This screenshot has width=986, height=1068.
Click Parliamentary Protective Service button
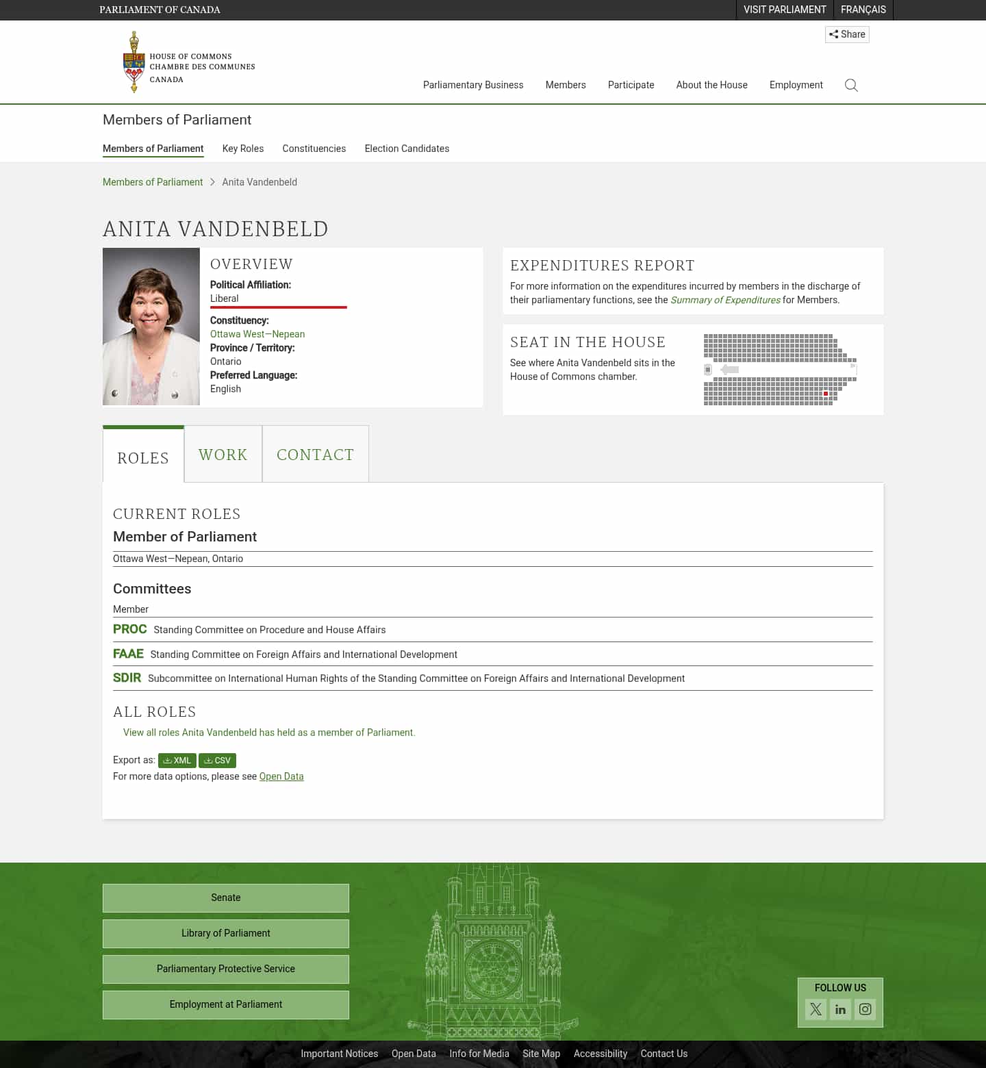tap(226, 969)
